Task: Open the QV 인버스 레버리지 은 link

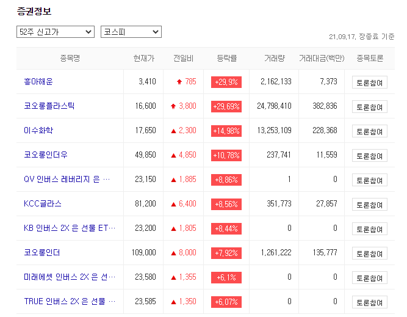Action: point(67,180)
